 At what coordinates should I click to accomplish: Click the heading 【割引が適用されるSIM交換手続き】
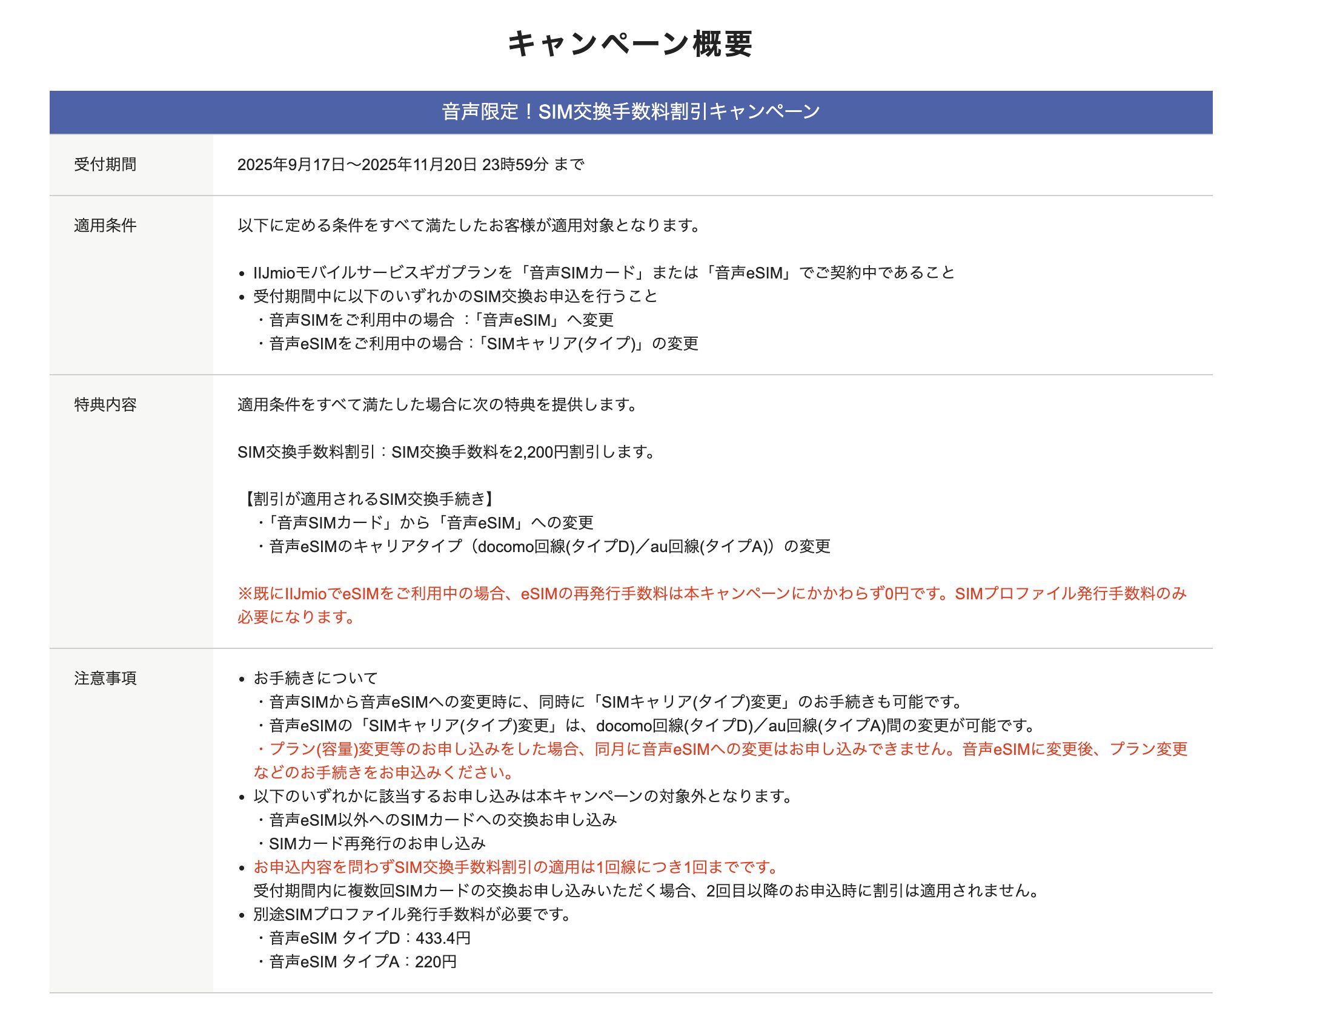[368, 499]
